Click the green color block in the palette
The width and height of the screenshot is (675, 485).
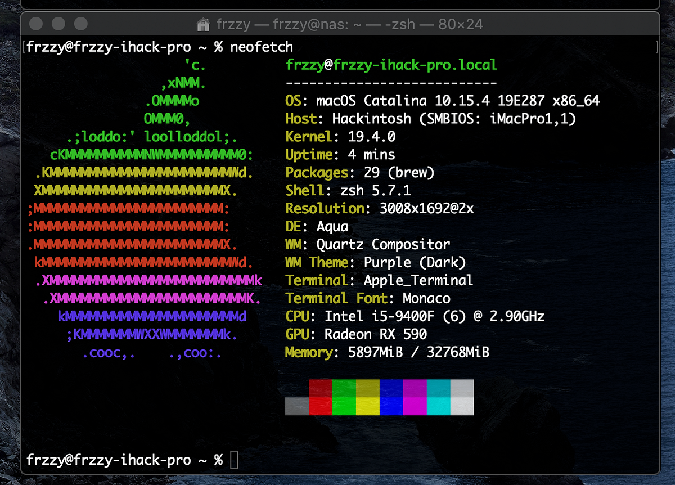344,397
